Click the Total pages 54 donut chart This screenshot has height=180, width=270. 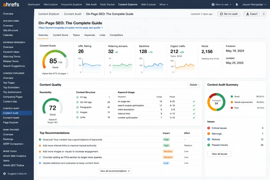[216, 102]
